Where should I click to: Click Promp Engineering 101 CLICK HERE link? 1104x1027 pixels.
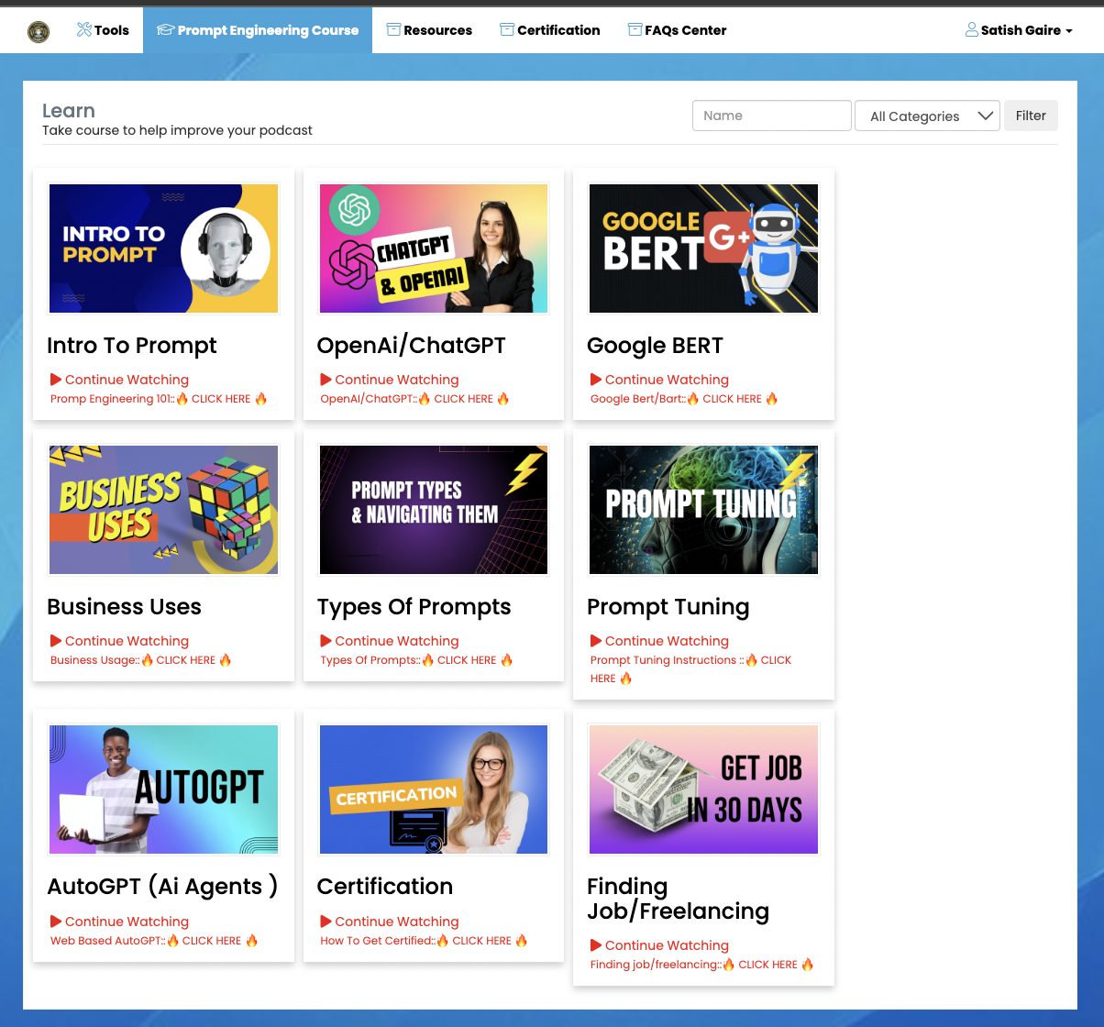(159, 399)
